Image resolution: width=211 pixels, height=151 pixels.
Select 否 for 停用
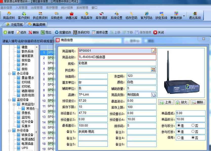(193, 137)
